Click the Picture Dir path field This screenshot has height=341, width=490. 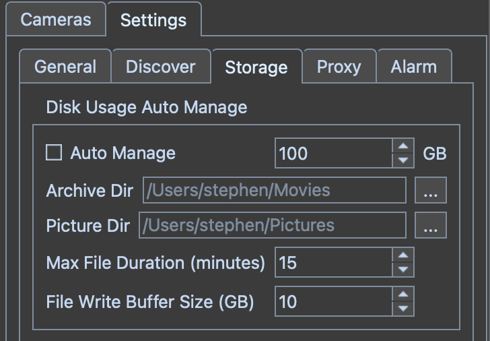[x=272, y=225]
